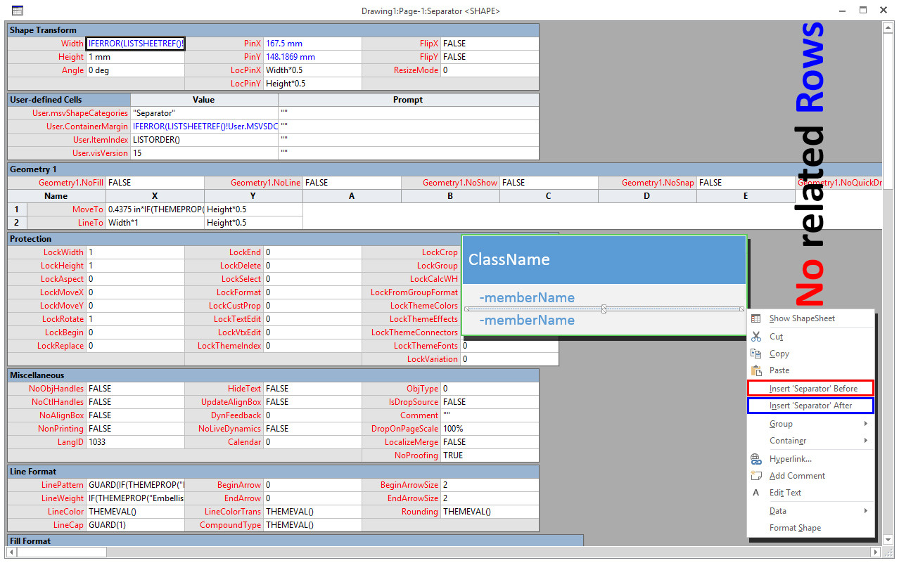Click the Copy icon in context menu

click(x=756, y=354)
